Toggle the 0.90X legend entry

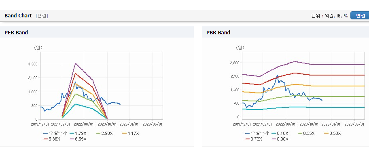[280, 139]
